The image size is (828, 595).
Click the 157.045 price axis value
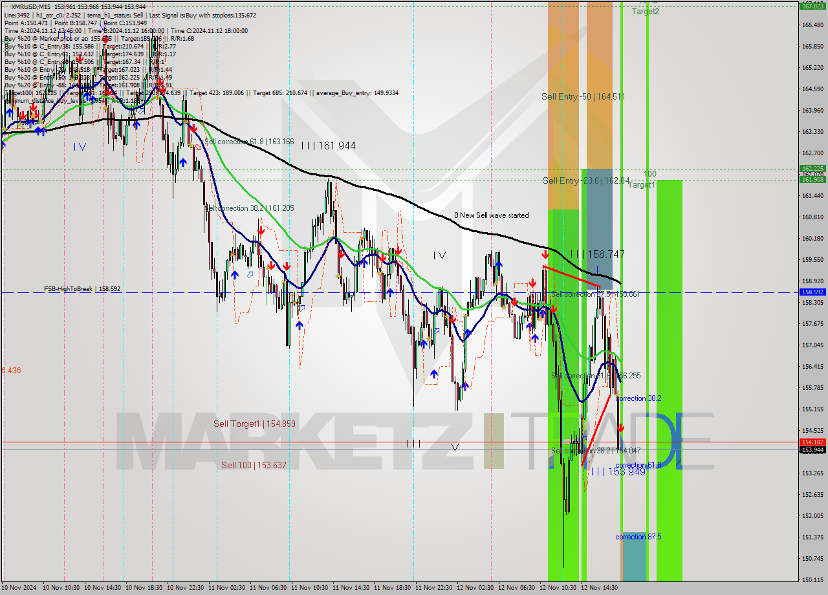(x=812, y=345)
